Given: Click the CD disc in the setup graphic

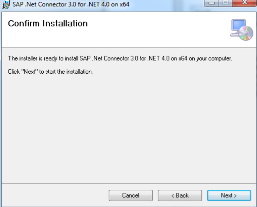Looking at the screenshot, I should tap(246, 34).
